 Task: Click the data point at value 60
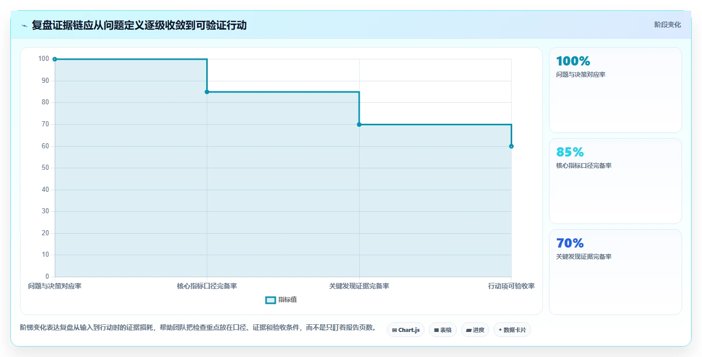511,146
